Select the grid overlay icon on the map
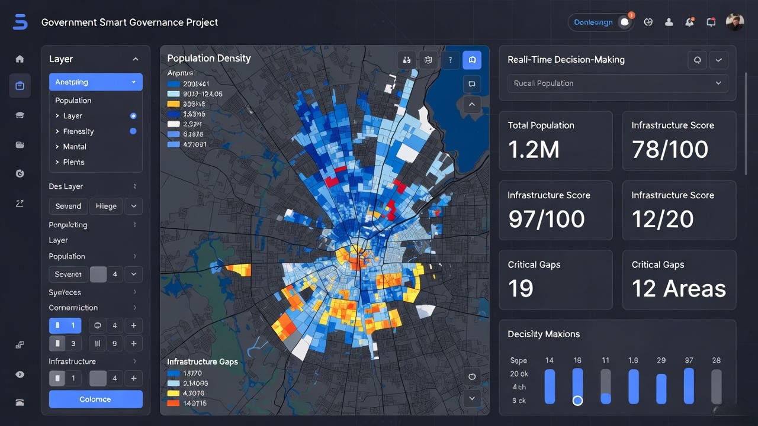758x426 pixels. 428,60
